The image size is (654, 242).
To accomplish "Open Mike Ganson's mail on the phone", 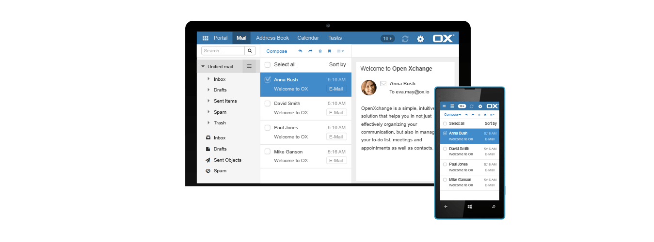I will tap(469, 182).
